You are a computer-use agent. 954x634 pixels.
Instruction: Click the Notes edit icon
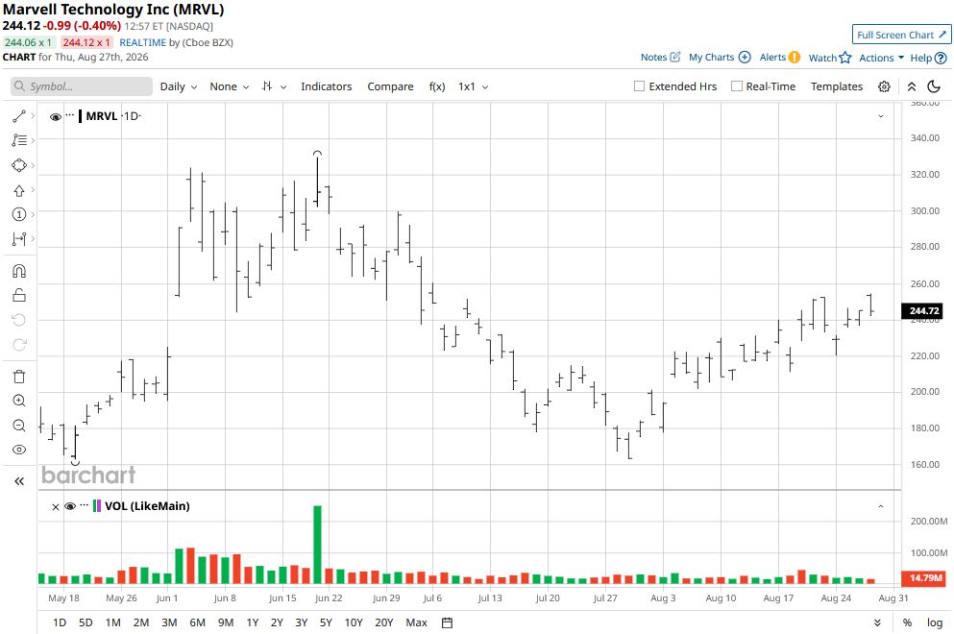click(x=674, y=58)
